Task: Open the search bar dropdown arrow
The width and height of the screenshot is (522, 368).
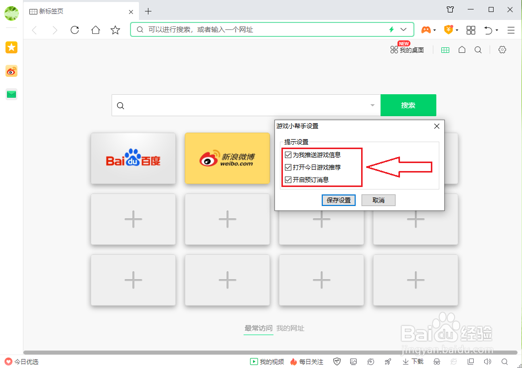Action: (x=372, y=105)
